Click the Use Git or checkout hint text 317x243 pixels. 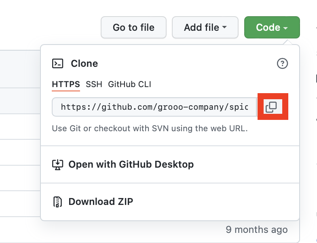point(150,128)
